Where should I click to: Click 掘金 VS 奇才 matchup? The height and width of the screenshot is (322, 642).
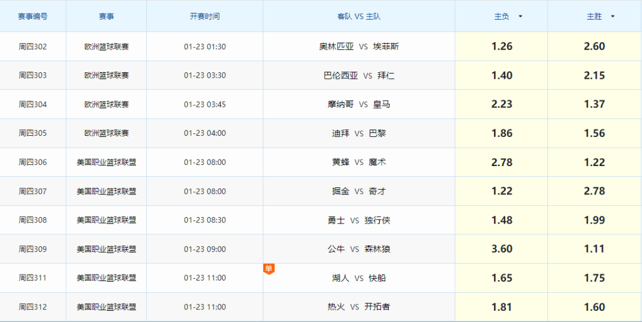point(359,191)
